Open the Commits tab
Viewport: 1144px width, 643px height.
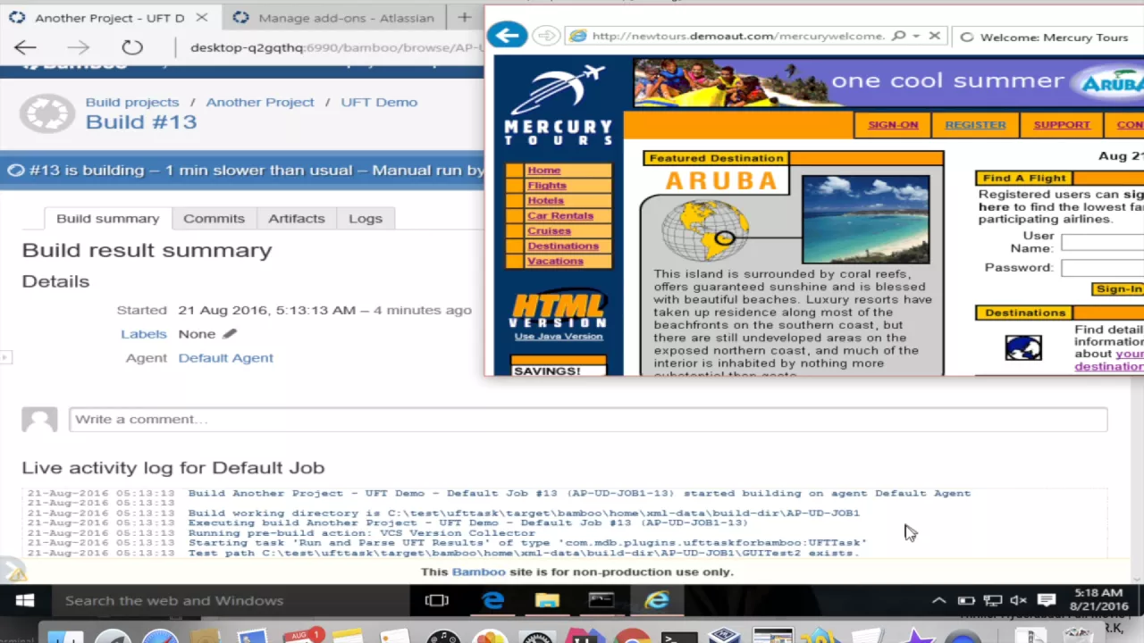click(214, 218)
